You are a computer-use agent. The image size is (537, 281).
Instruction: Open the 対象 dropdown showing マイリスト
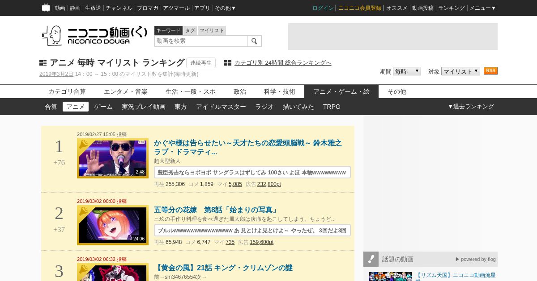pos(460,71)
